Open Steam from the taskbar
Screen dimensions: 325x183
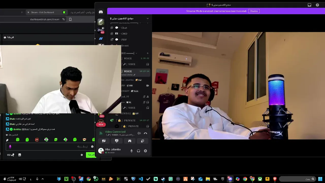163,179
